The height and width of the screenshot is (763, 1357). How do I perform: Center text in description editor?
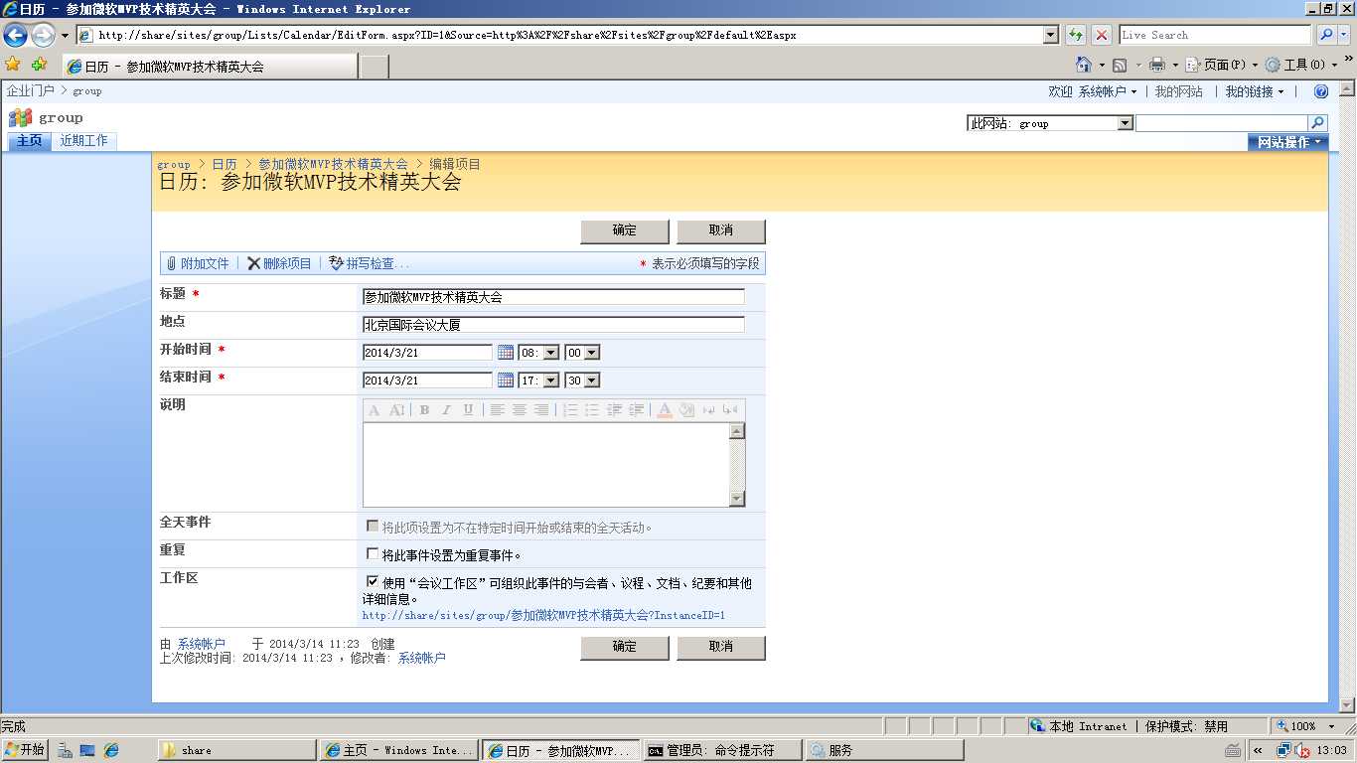(520, 410)
